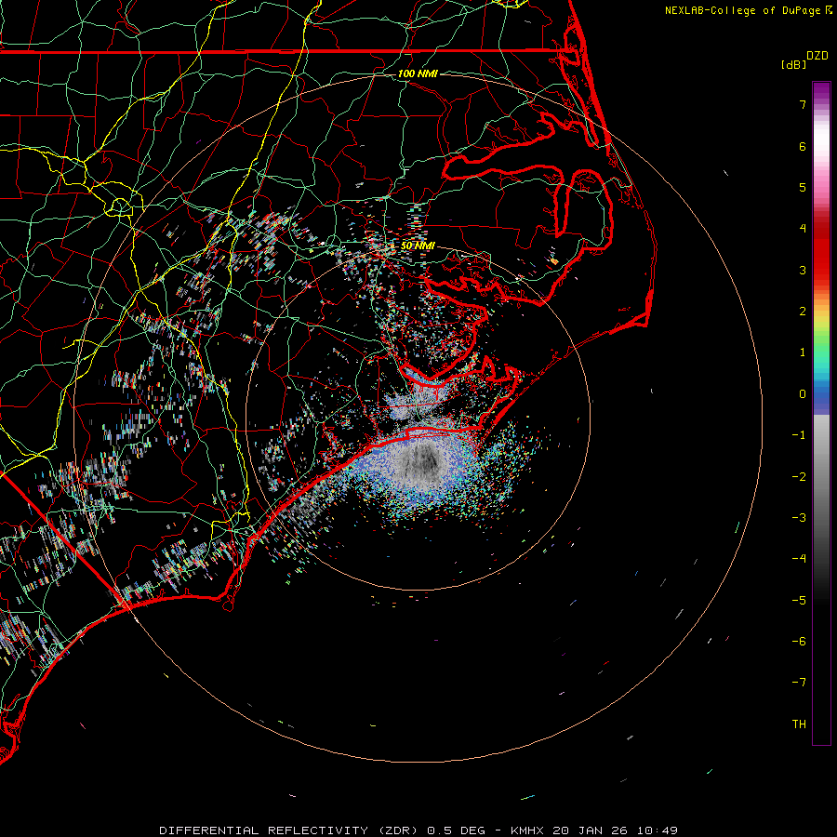Select the -6 dB scale label
The height and width of the screenshot is (837, 837).
tap(799, 642)
